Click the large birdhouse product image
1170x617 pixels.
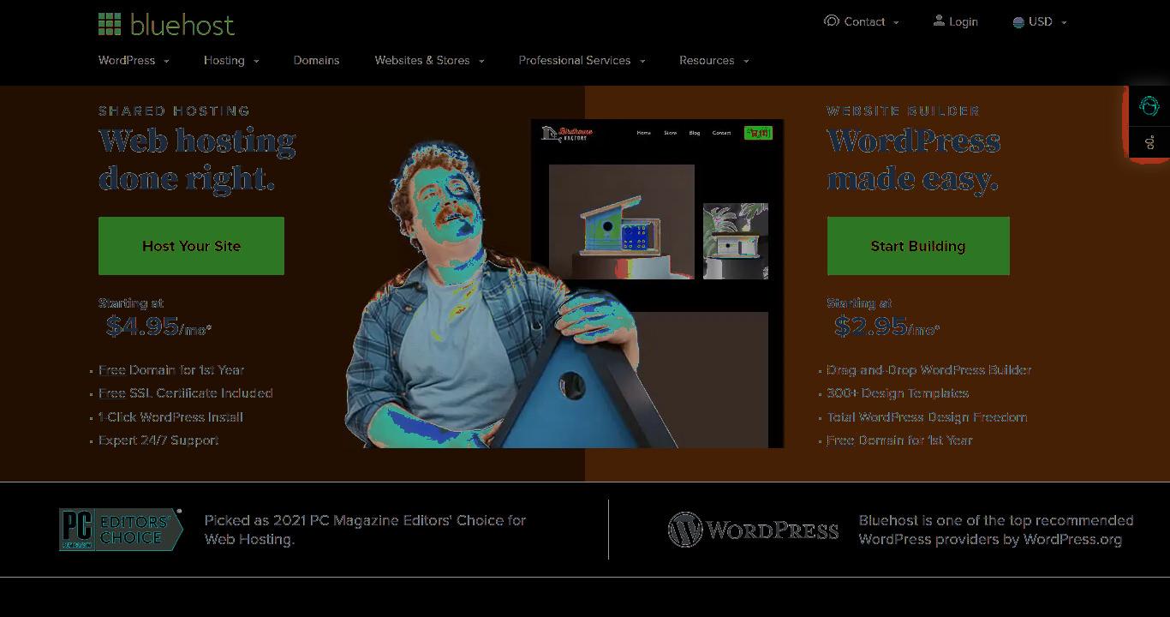coord(622,222)
